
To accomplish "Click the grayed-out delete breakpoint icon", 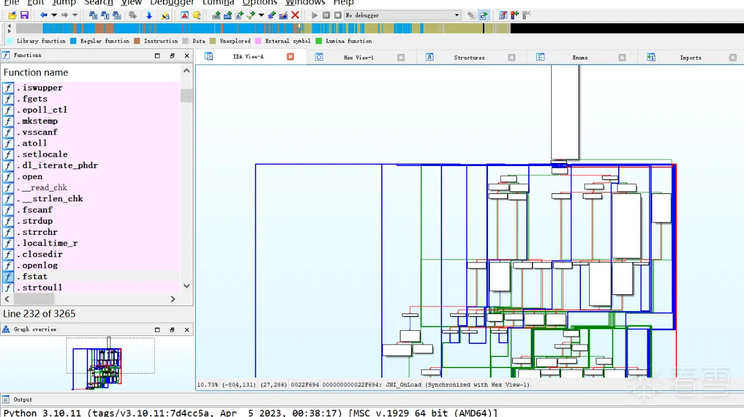I will [526, 15].
